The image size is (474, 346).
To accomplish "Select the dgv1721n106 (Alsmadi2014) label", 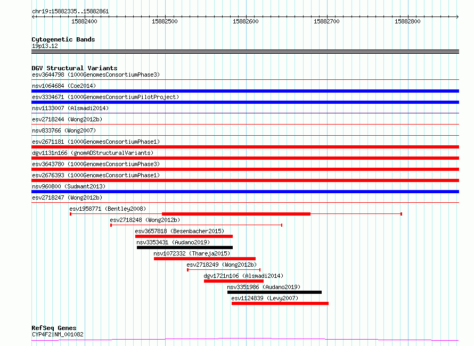I will pyautogui.click(x=243, y=276).
